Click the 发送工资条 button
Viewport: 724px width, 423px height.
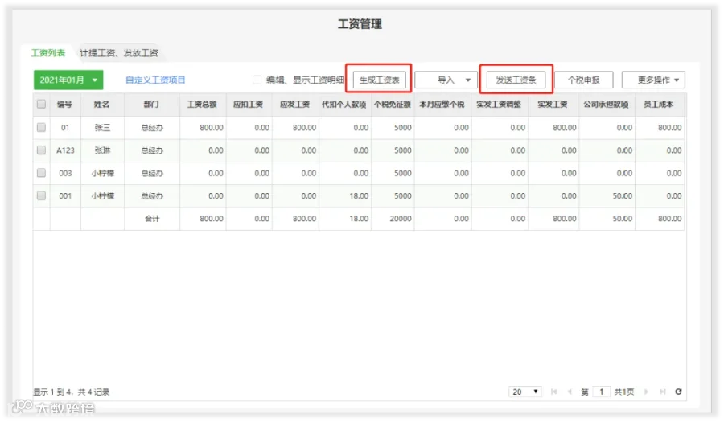(516, 80)
